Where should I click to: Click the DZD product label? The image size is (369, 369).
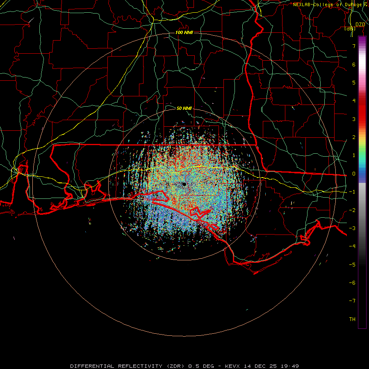(360, 25)
